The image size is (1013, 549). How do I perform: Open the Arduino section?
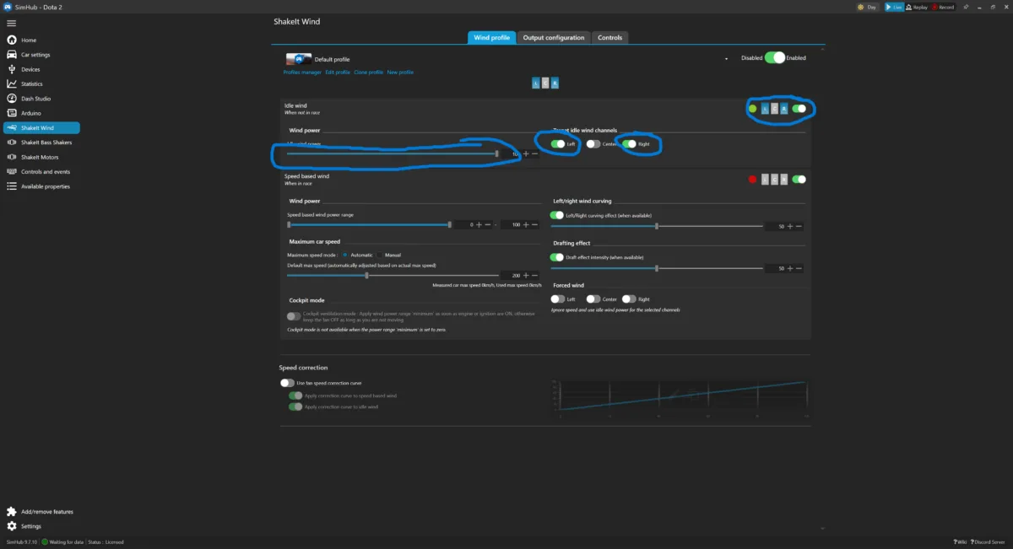[30, 113]
